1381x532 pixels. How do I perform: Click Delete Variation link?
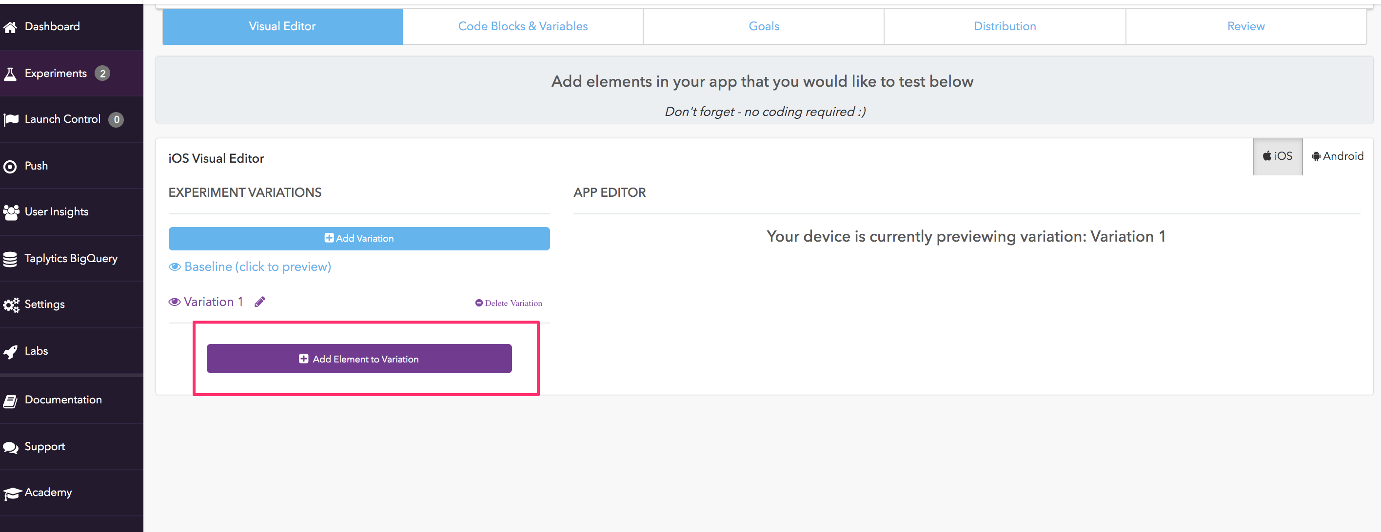[x=509, y=303]
